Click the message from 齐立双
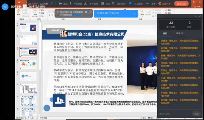 pyautogui.click(x=180, y=64)
